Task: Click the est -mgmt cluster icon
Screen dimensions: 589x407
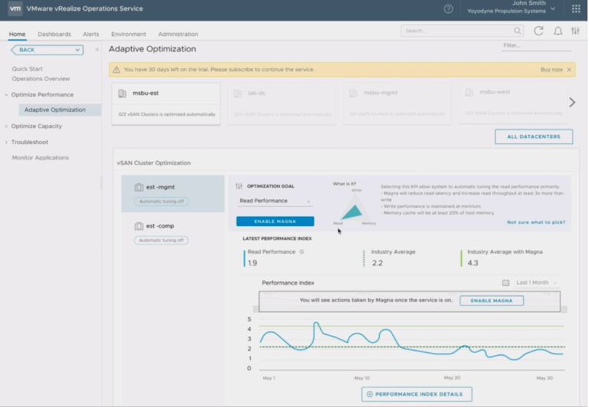Action: [x=139, y=187]
